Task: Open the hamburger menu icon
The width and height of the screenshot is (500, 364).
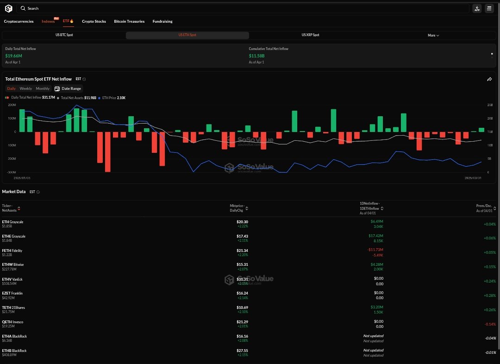Action: point(489,8)
